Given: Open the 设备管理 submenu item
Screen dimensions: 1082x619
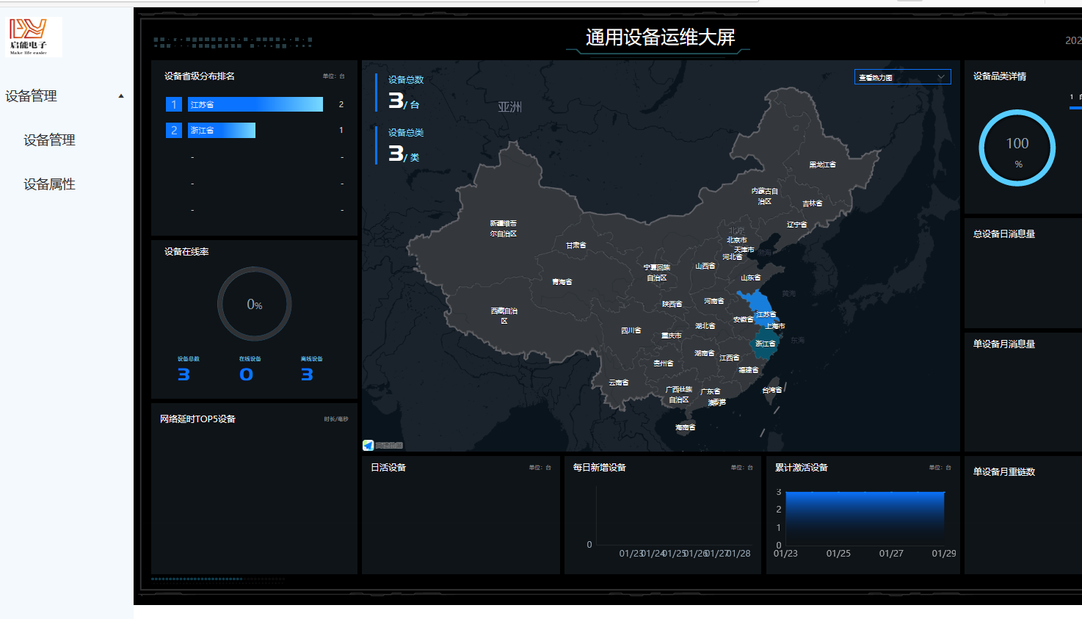Looking at the screenshot, I should (x=49, y=140).
